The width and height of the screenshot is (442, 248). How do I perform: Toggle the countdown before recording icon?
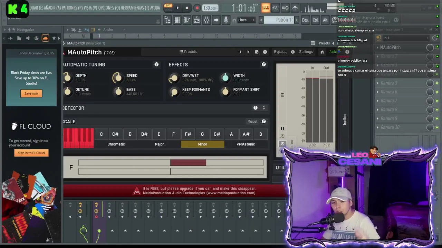[x=275, y=8]
